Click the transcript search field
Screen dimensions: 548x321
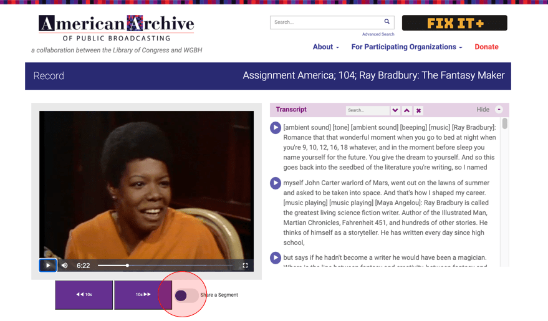(367, 110)
